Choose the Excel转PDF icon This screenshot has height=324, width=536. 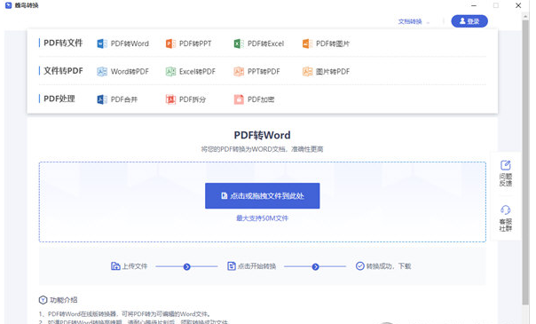click(x=170, y=71)
